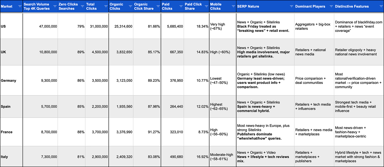Open the Paid Click Share filter
The image size is (384, 167).
pyautogui.click(x=205, y=6)
